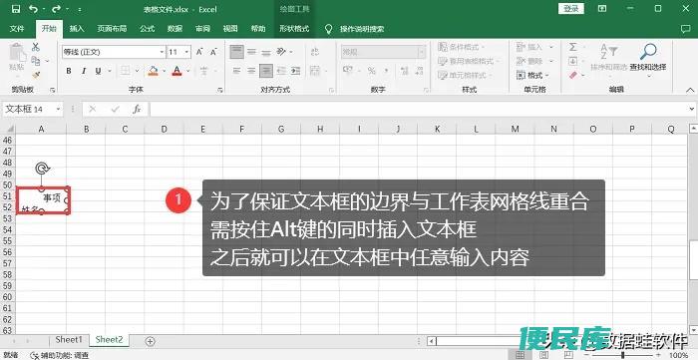Screen dimensions: 698x360
Task: Click the align left icon
Action: coord(237,71)
